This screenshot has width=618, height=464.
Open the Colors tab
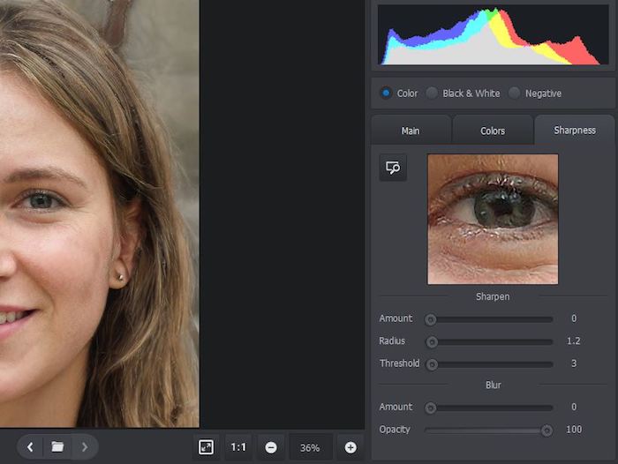tap(493, 131)
